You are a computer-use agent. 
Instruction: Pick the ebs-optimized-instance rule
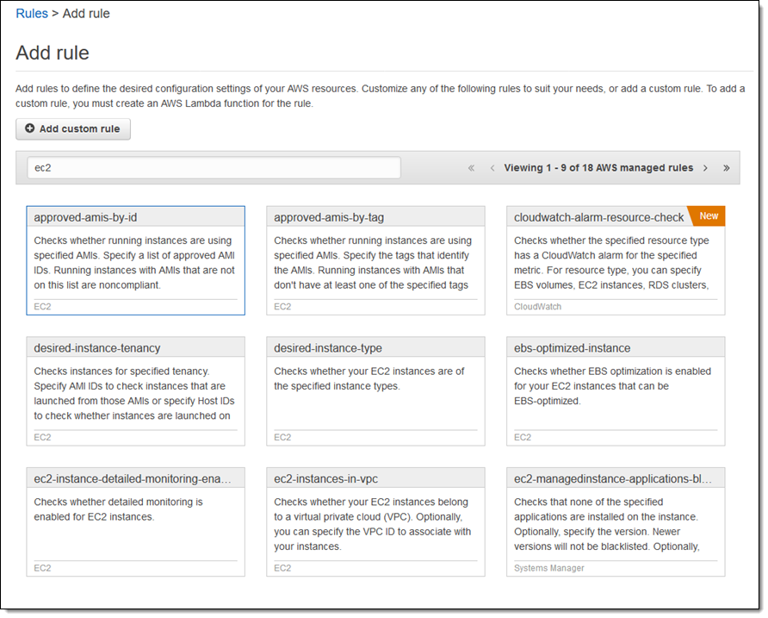pos(616,391)
